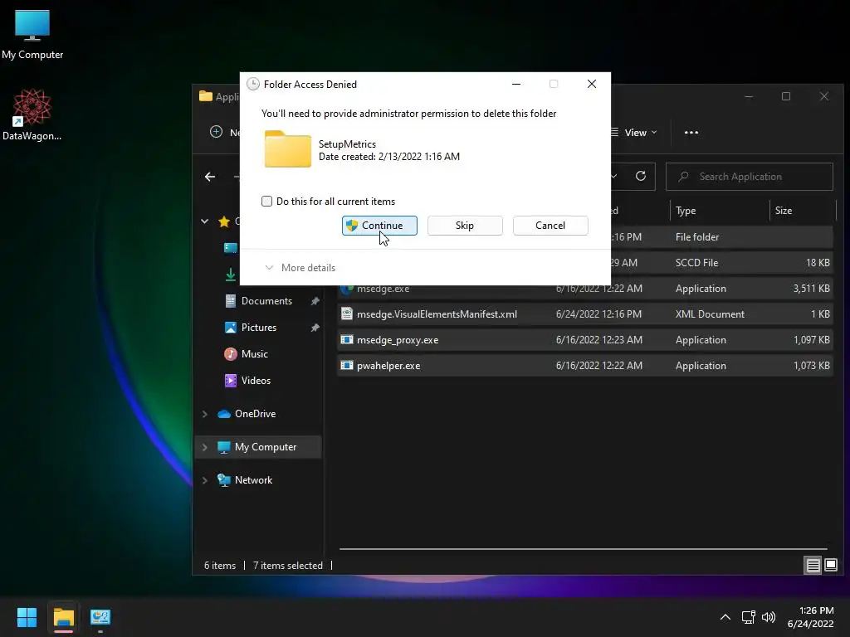Click the network tray icon
Image resolution: width=850 pixels, height=637 pixels.
749,617
